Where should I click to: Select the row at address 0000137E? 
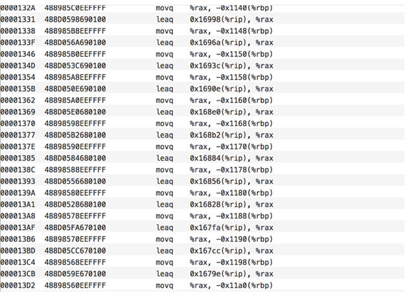pos(202,147)
